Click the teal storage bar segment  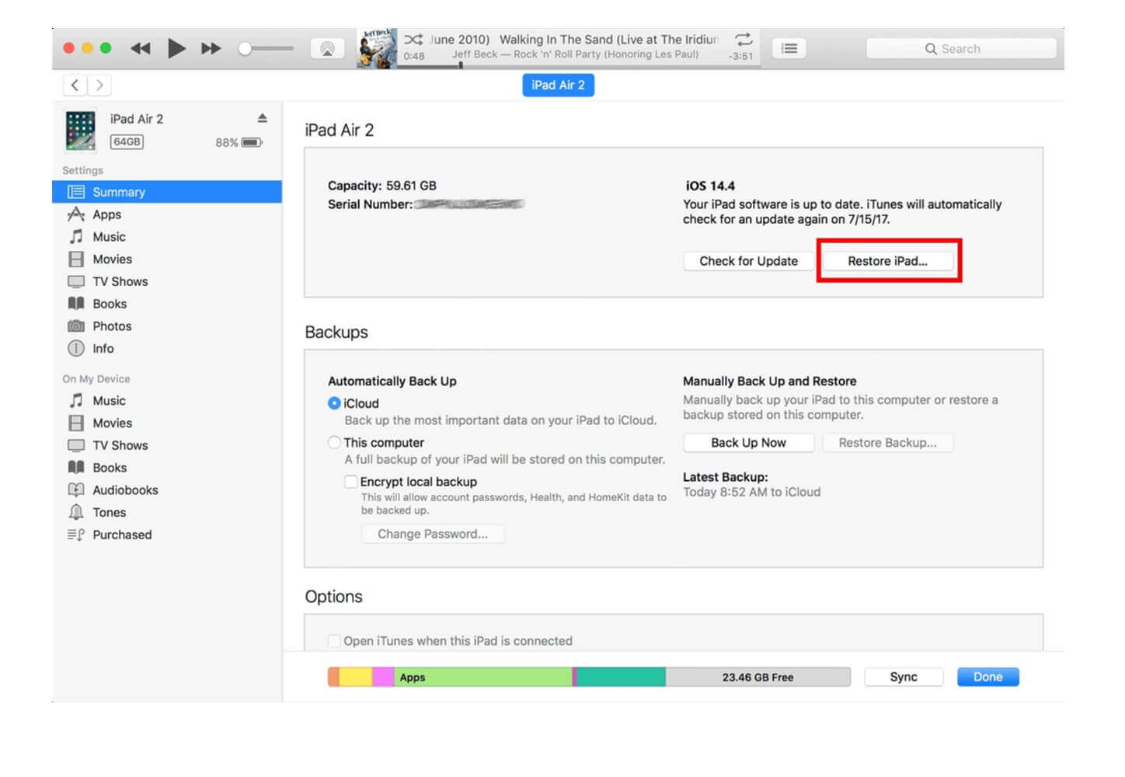point(621,677)
